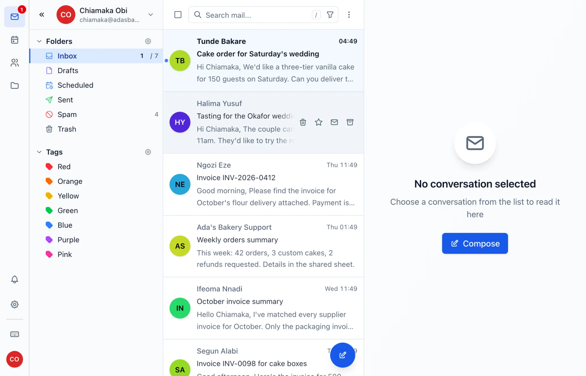Open the Calendar icon in the left rail
The width and height of the screenshot is (586, 376).
click(15, 40)
